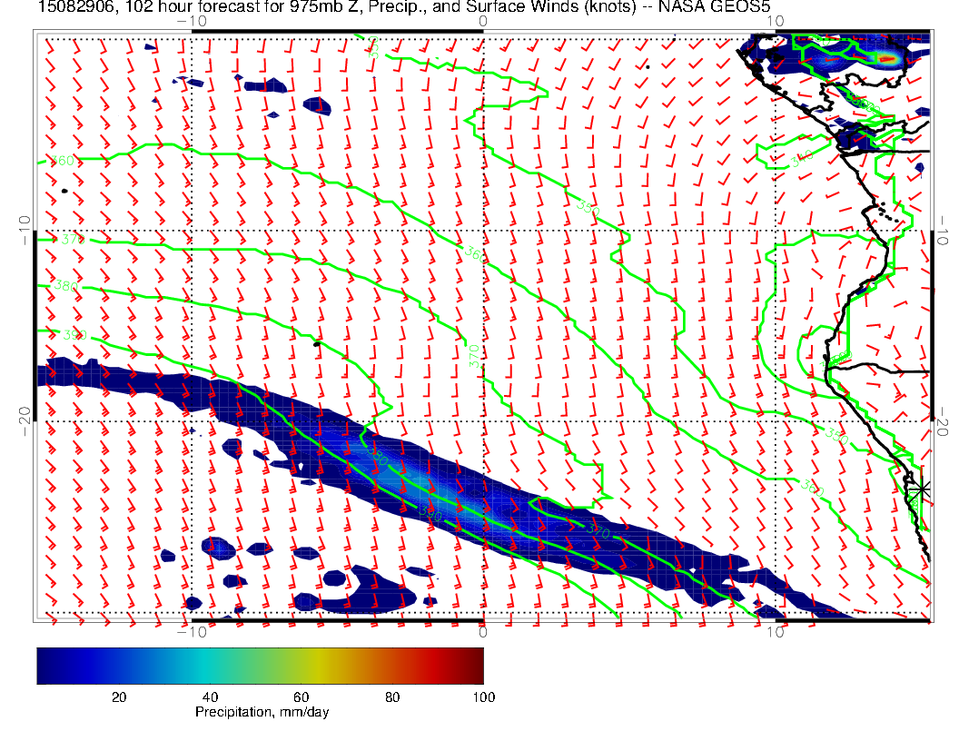Click the top axis longitude label "−10"
The height and width of the screenshot is (741, 959).
tap(192, 20)
